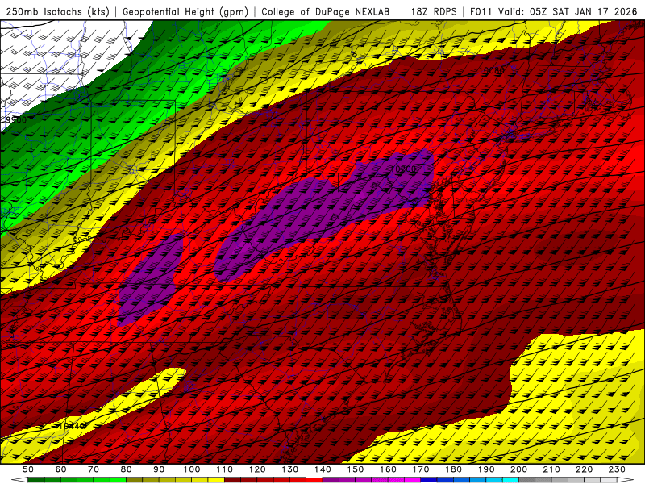The height and width of the screenshot is (484, 645).
Task: Click the 70 value on the color scale
Action: point(94,469)
